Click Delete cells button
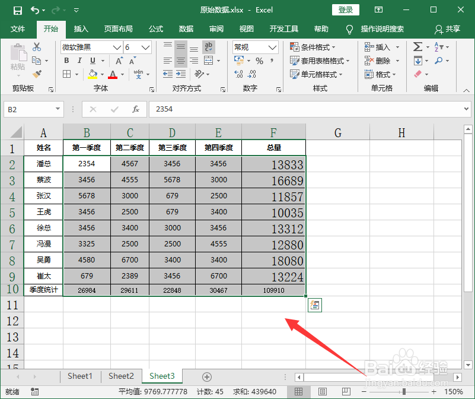This screenshot has height=399, width=475. pos(377,61)
